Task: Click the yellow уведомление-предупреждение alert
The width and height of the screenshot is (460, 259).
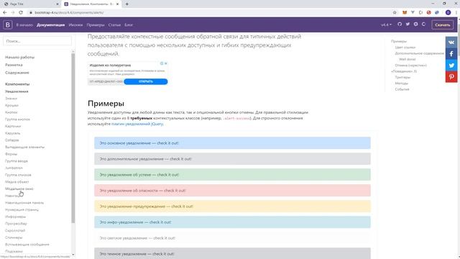Action: 232,206
